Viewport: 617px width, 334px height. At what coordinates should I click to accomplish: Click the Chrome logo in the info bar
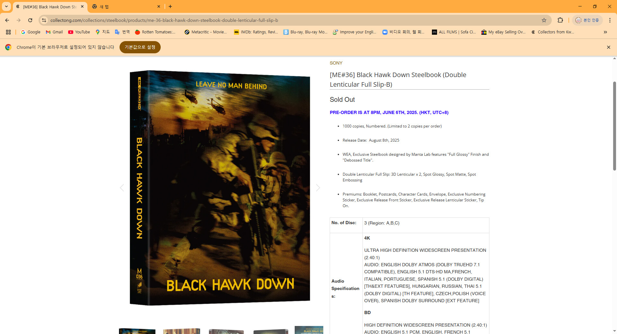[x=8, y=47]
